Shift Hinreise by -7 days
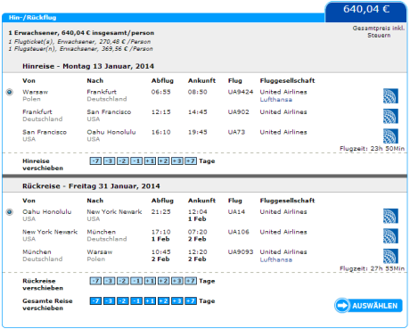This screenshot has width=410, height=329. click(95, 161)
